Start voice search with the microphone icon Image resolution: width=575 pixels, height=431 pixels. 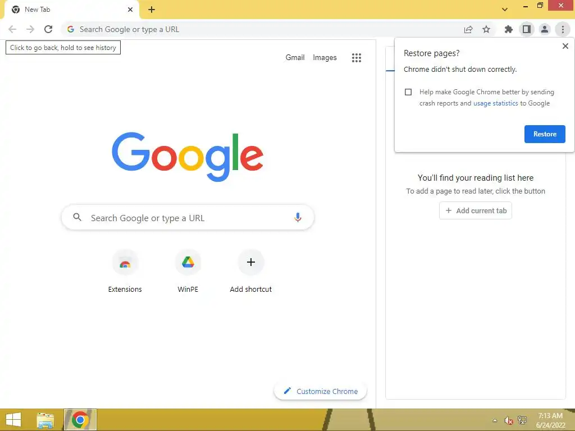[298, 217]
